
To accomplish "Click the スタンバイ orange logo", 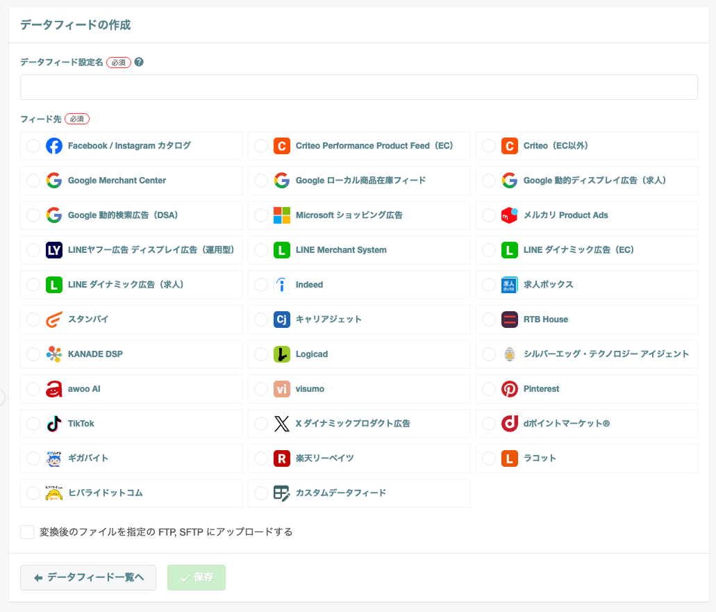I will (54, 320).
